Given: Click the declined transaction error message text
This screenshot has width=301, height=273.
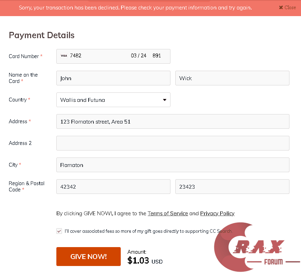Looking at the screenshot, I should pyautogui.click(x=135, y=8).
